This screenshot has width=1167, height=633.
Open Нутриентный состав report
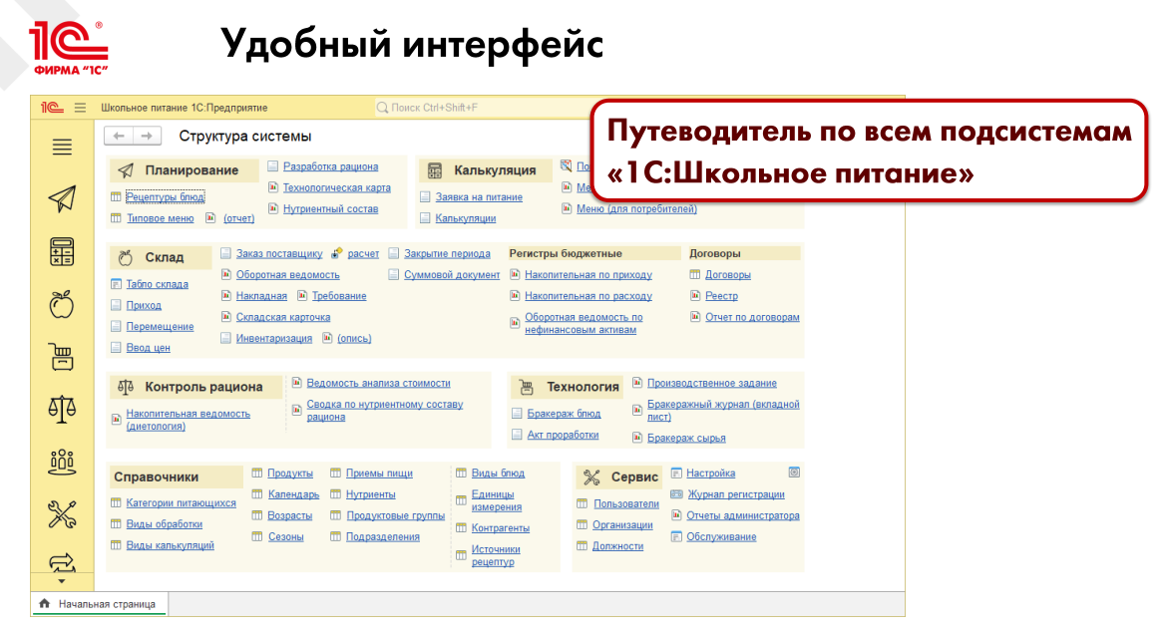click(x=330, y=209)
